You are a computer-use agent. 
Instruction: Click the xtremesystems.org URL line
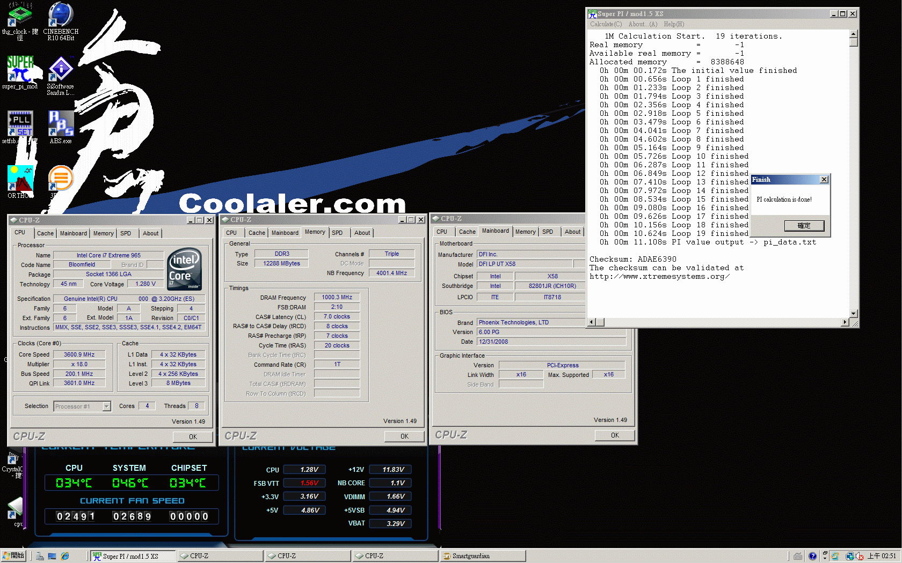click(660, 276)
